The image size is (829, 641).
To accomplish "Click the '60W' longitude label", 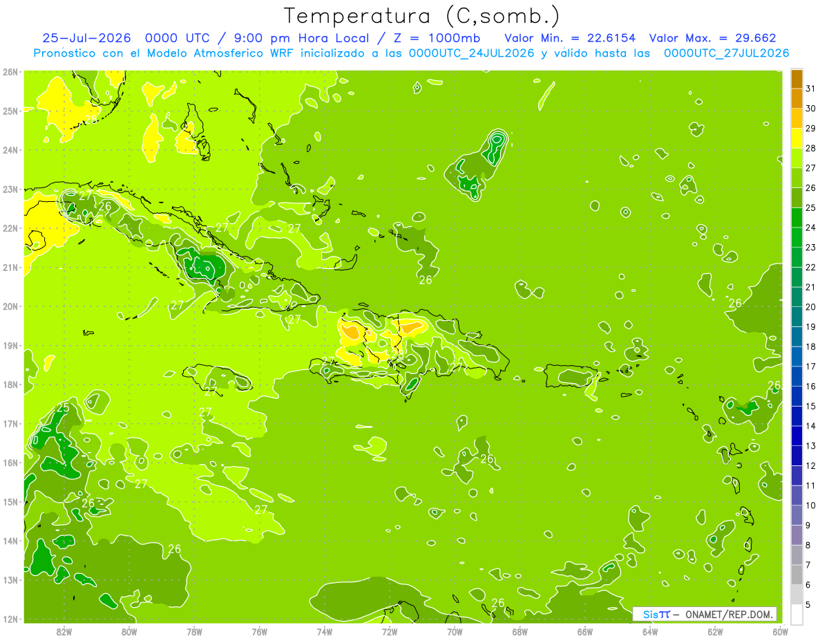I will click(x=781, y=631).
